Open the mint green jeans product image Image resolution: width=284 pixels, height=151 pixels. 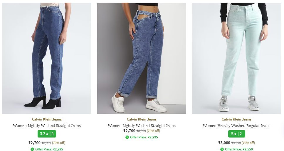coord(236,58)
